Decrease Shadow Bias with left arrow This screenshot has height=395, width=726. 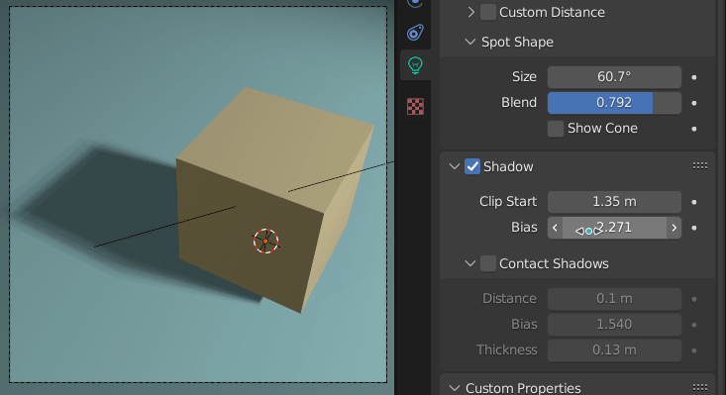[556, 228]
